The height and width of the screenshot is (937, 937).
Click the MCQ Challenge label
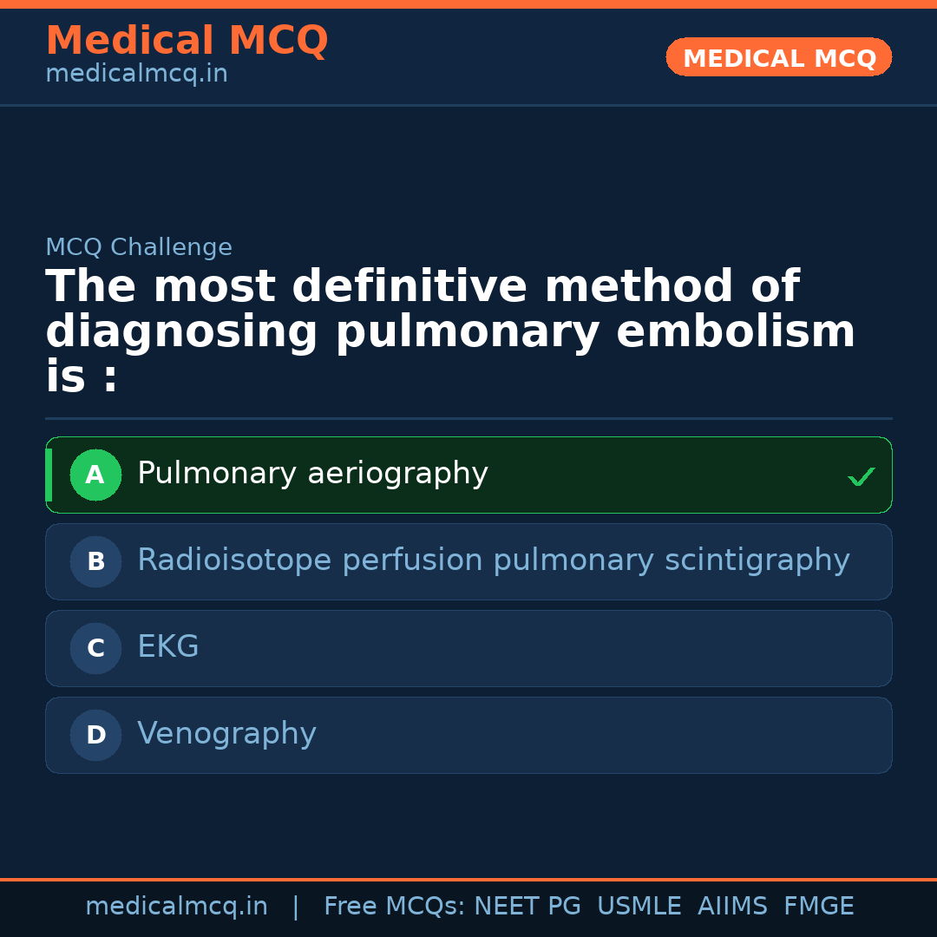(139, 247)
